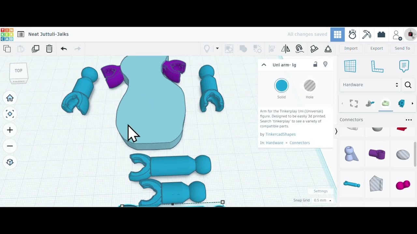Viewport: 417px width, 234px height.
Task: Open the TinkercadShapes author link
Action: (280, 134)
